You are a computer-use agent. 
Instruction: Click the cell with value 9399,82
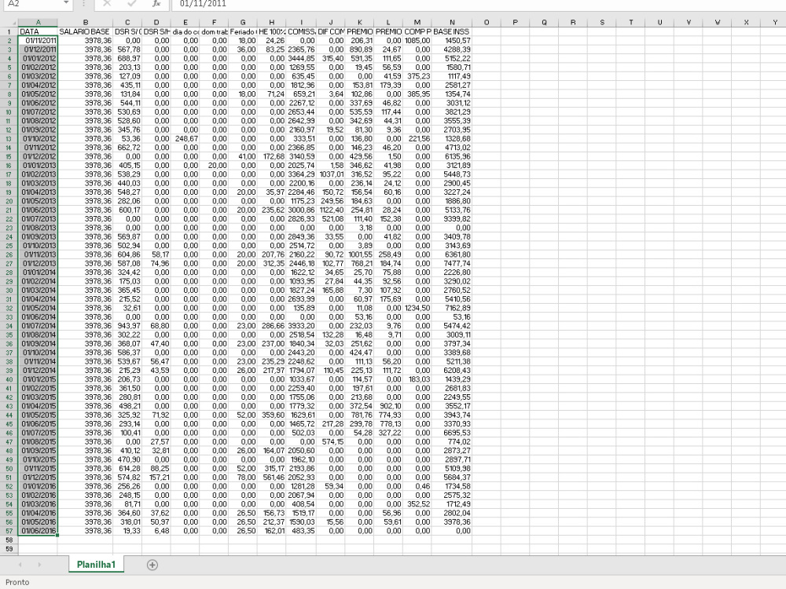tap(452, 219)
